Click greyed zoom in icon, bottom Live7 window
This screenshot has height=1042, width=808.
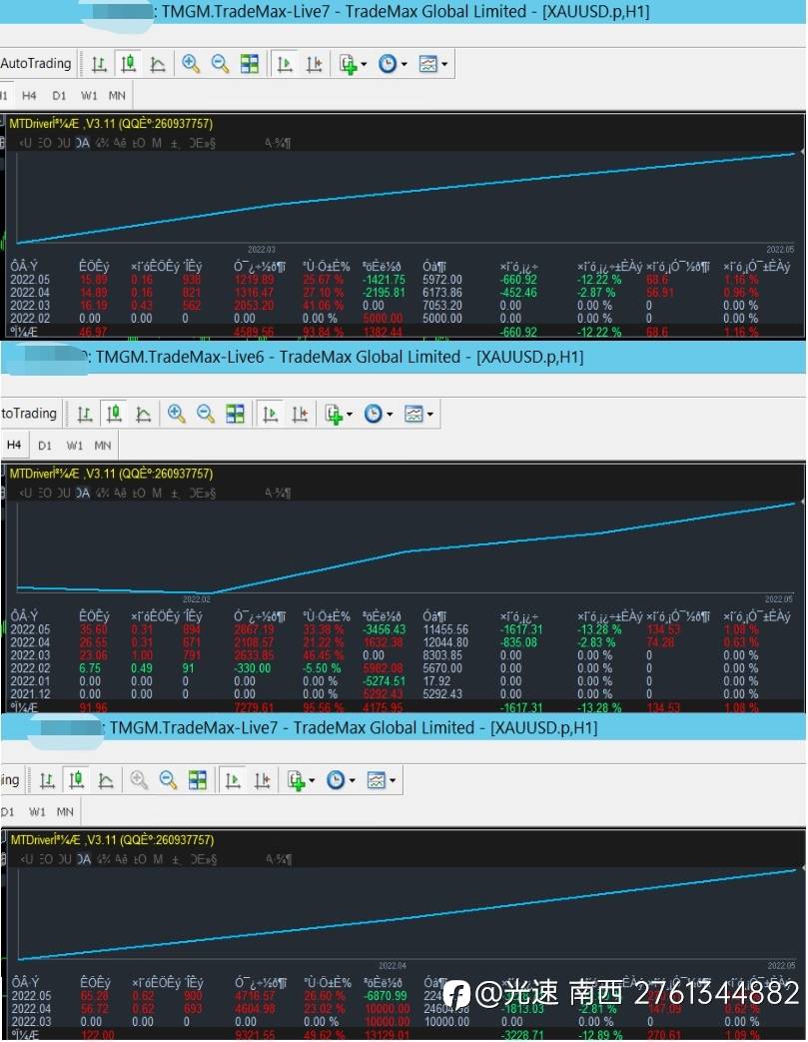pos(138,779)
